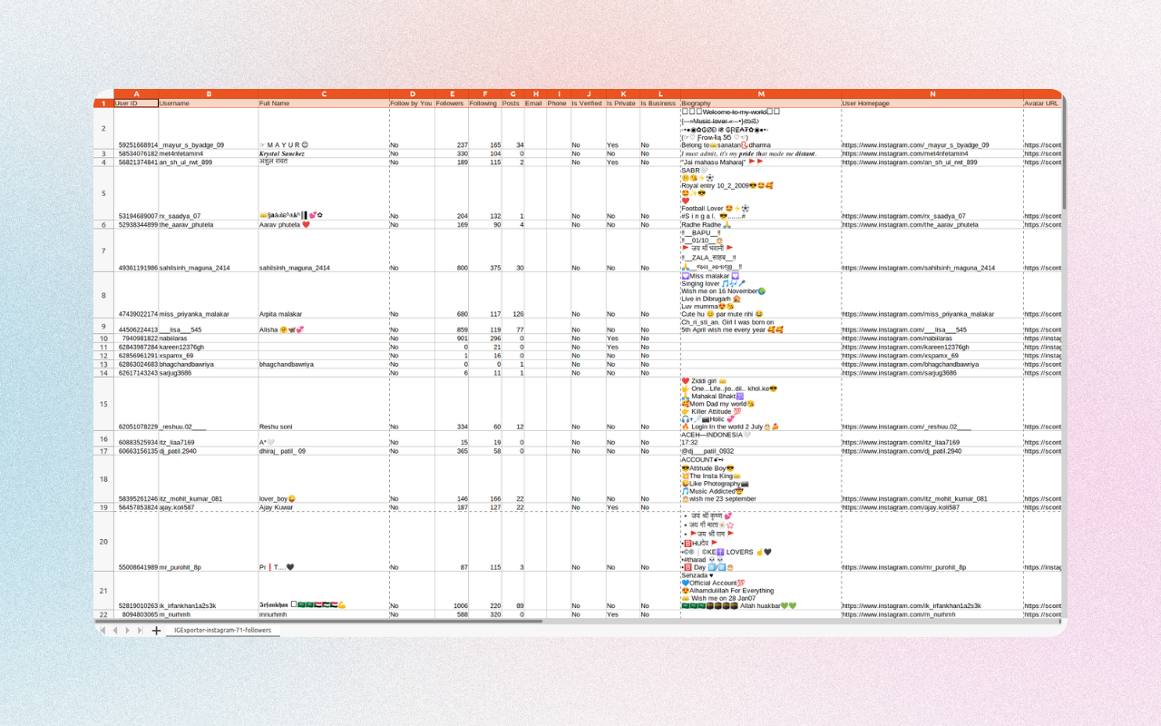Viewport: 1161px width, 726px height.
Task: Select row 15 header
Action: point(103,404)
